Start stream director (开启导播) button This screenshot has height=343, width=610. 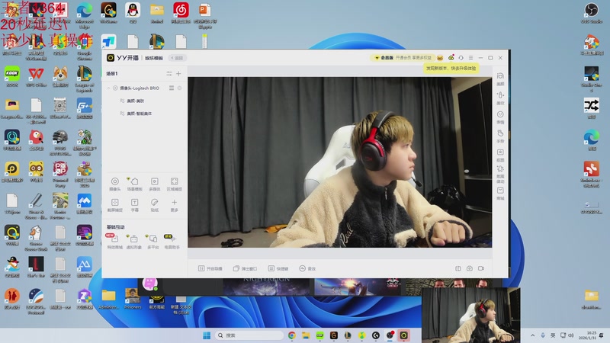click(210, 269)
